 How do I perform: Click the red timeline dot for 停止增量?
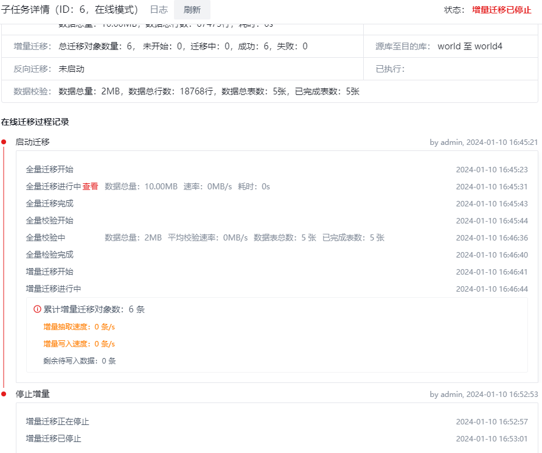(4, 394)
